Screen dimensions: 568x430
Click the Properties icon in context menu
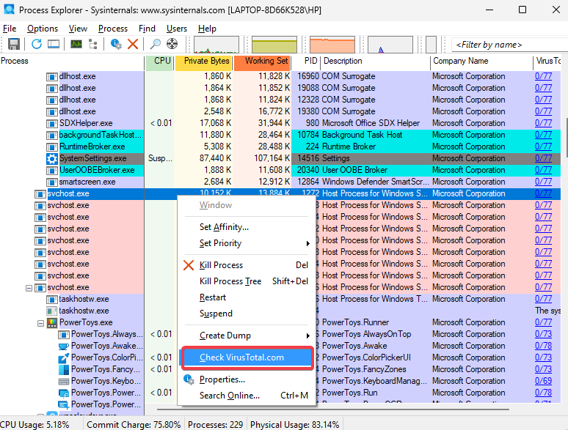click(189, 379)
